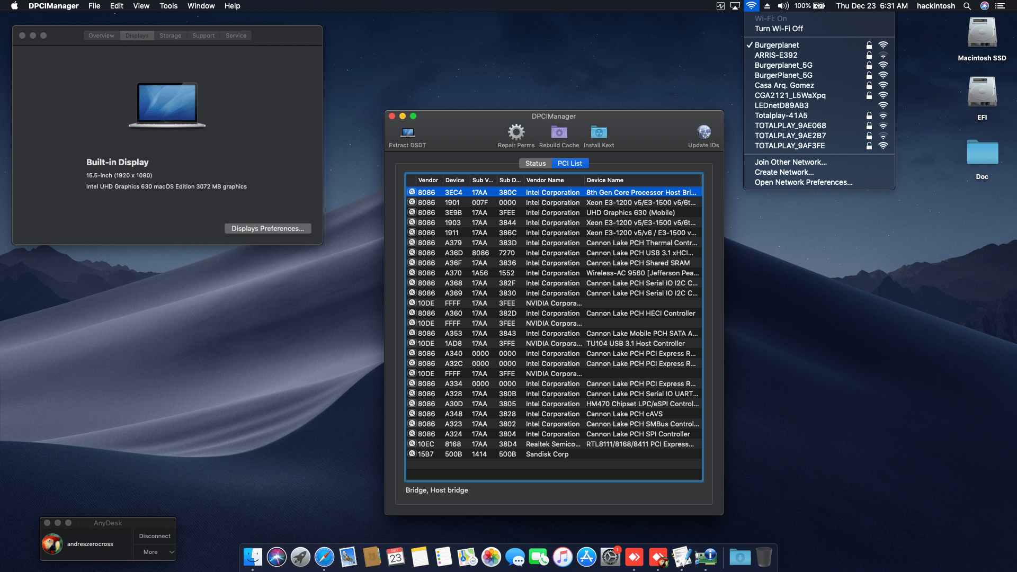The image size is (1017, 572).
Task: Switch to Support tab in About window
Action: coord(203,35)
